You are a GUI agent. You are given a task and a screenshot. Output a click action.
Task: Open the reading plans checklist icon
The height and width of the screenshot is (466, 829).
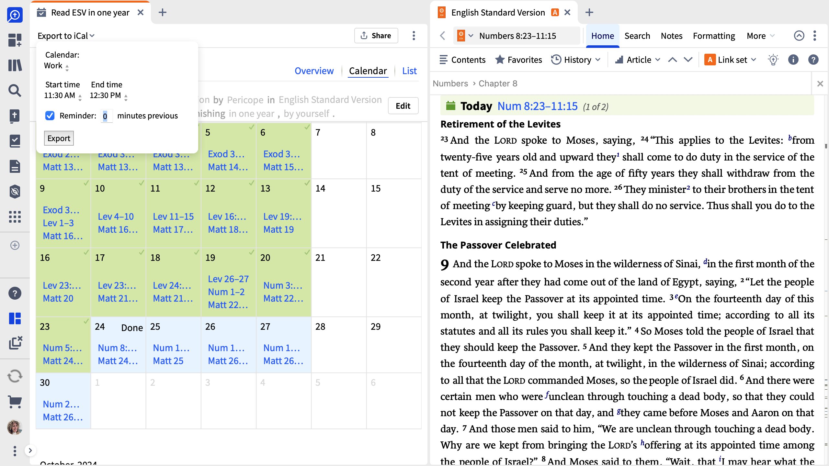(15, 141)
